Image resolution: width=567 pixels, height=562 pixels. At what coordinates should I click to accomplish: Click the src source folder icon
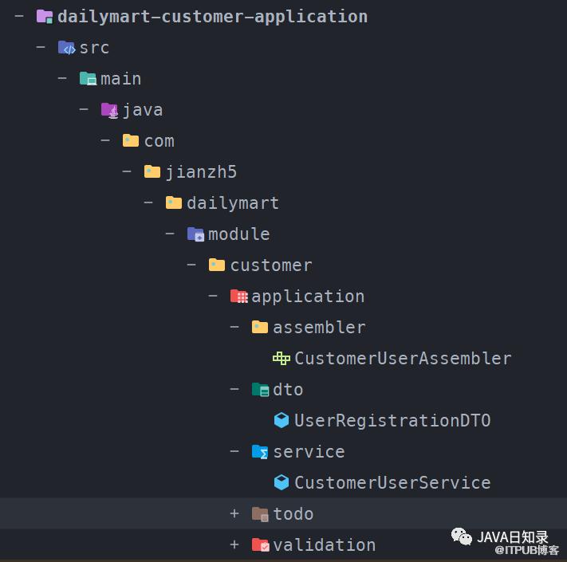[66, 47]
